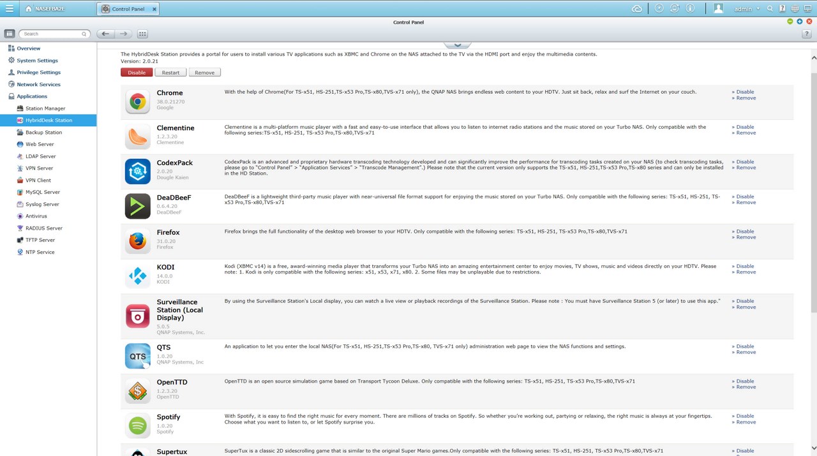Open external devices icon in top bar

[675, 8]
